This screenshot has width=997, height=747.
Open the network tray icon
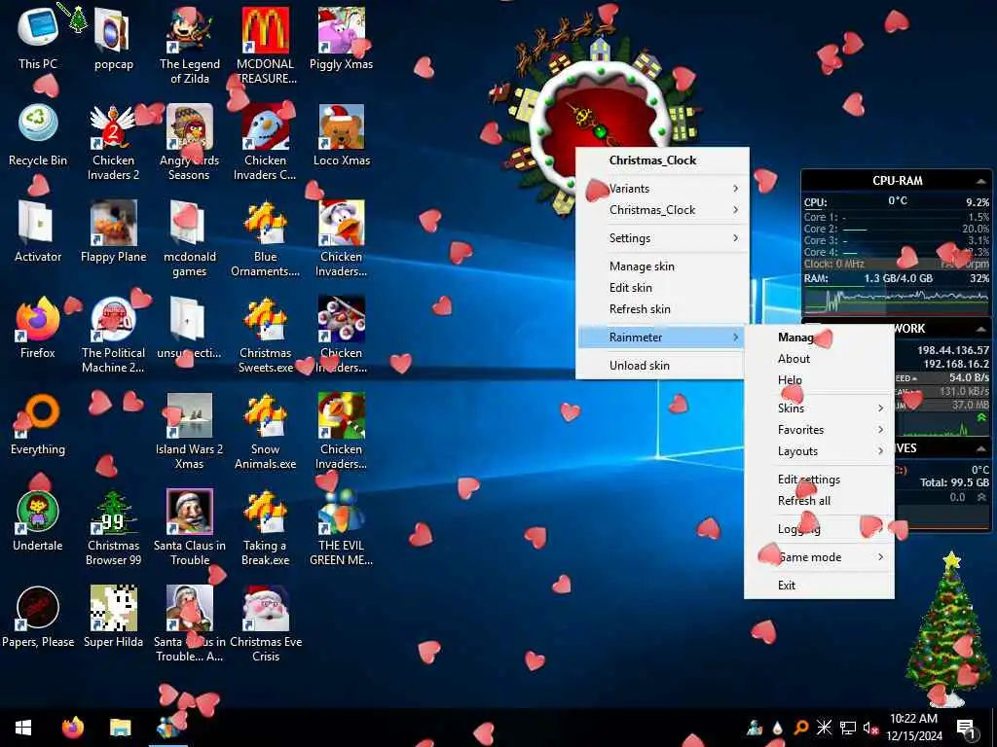tap(848, 728)
